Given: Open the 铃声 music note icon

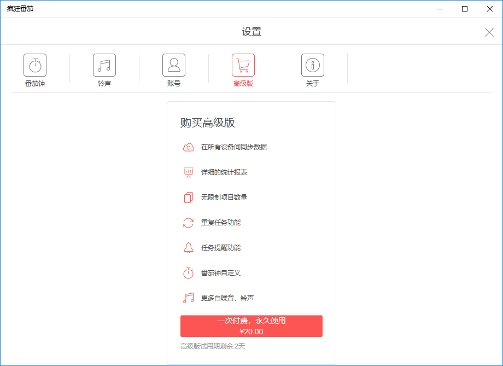Looking at the screenshot, I should coord(104,65).
